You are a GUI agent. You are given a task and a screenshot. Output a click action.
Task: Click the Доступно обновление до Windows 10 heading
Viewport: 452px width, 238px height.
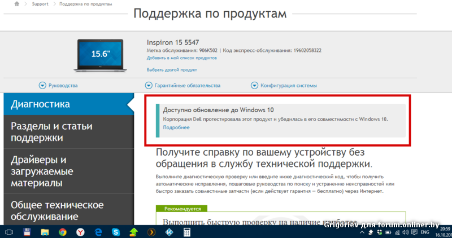pyautogui.click(x=218, y=110)
